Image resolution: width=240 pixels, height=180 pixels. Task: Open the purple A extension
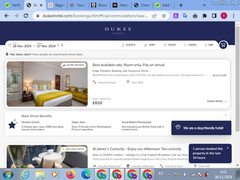[x=176, y=16]
